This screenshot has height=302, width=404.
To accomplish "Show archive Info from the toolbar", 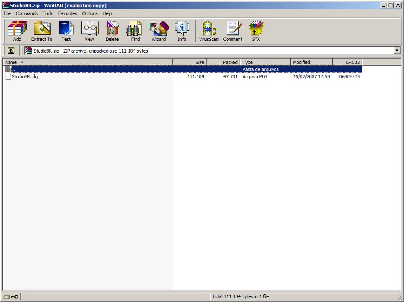I will click(182, 31).
